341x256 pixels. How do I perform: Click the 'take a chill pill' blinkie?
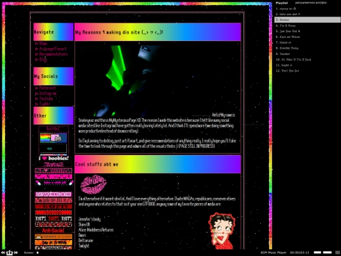[x=54, y=183]
